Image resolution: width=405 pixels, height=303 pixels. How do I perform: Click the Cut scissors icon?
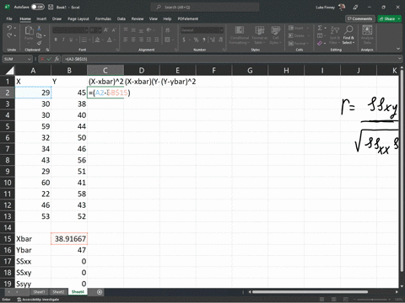tap(39, 28)
